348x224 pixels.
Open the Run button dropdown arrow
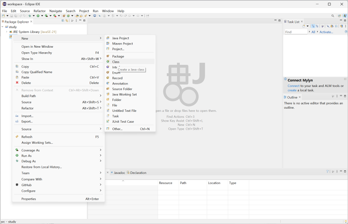pos(42,16)
